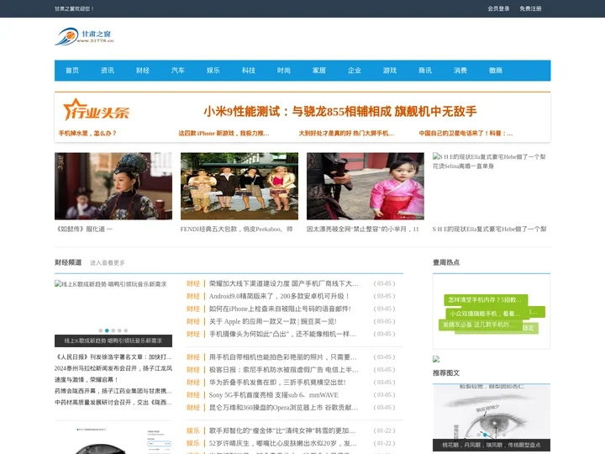The height and width of the screenshot is (454, 605).
Task: Open 如何在iPhone上检查来自被阻止号码 article
Action: [x=280, y=309]
